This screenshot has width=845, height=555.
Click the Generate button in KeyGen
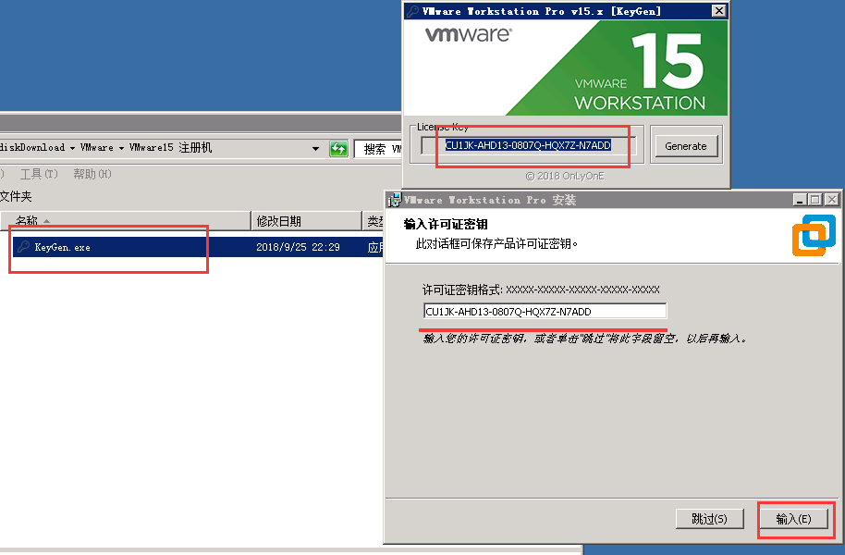[685, 145]
